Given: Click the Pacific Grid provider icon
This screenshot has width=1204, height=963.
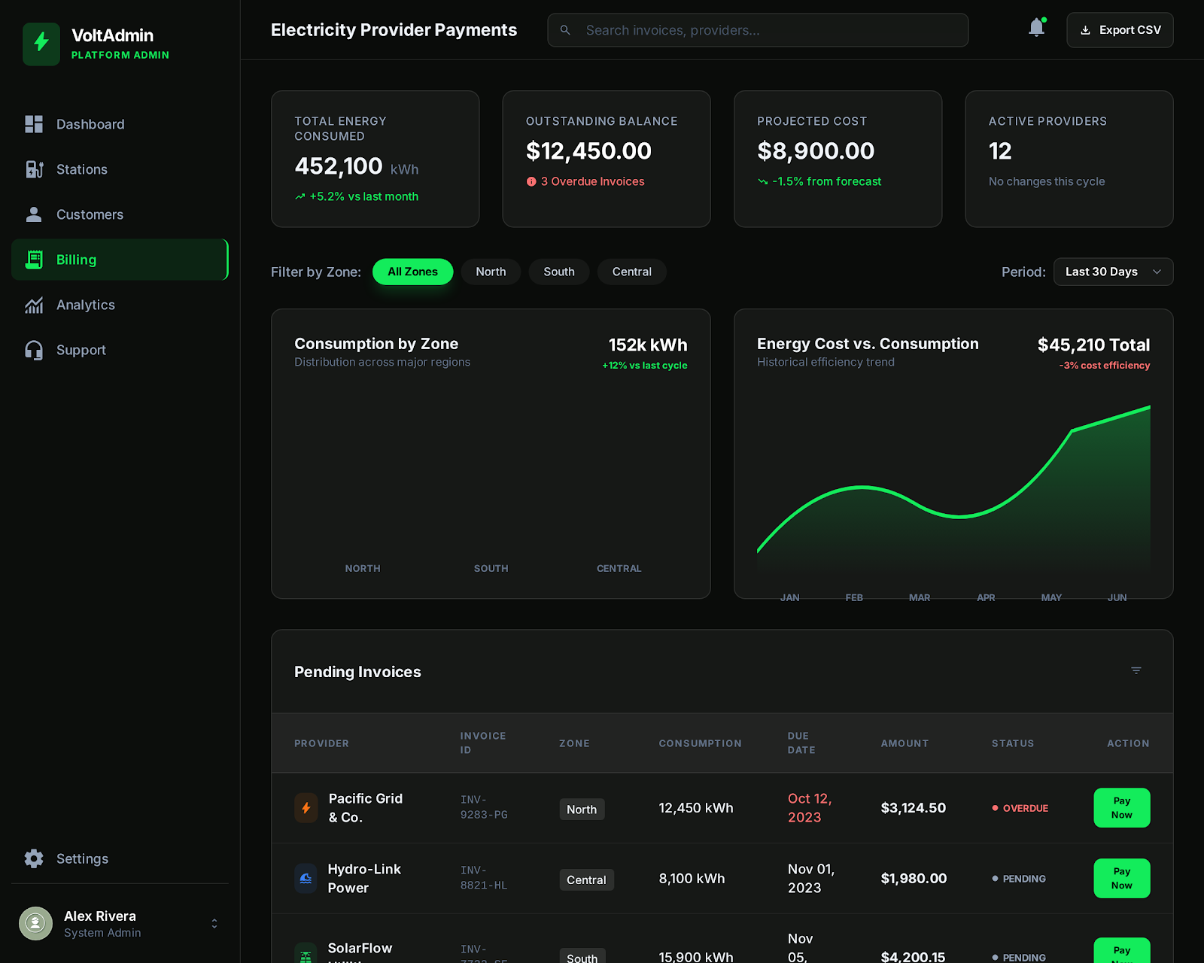Looking at the screenshot, I should [x=306, y=808].
